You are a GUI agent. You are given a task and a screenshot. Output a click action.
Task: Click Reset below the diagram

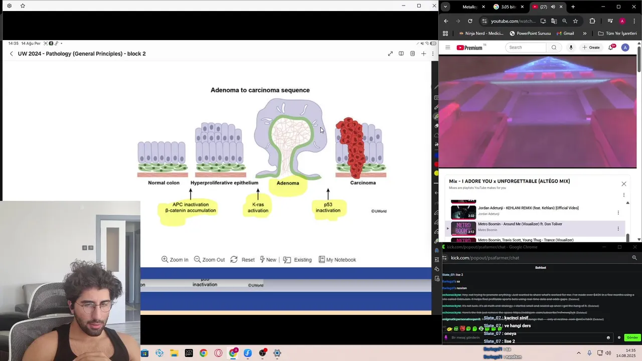[x=242, y=260]
